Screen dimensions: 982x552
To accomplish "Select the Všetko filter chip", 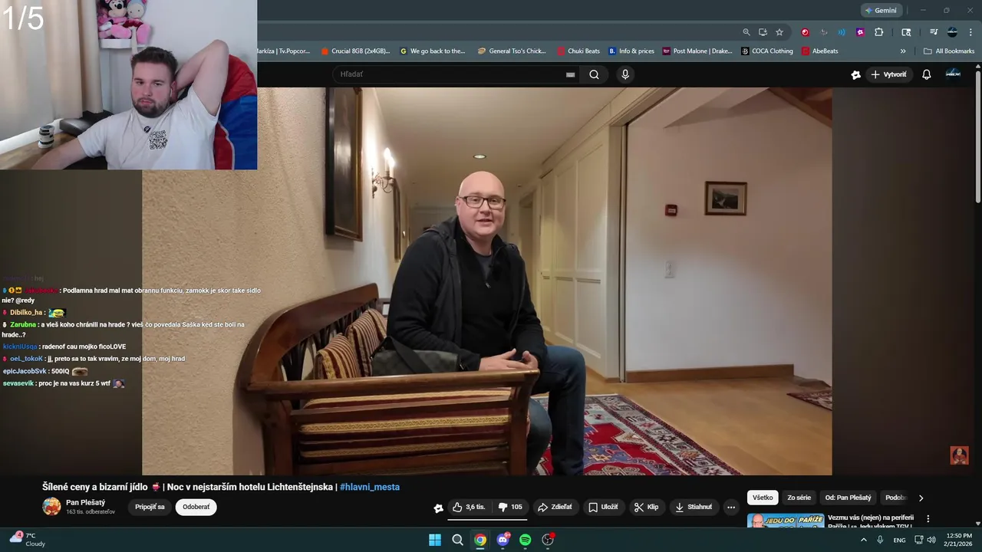I will pyautogui.click(x=763, y=498).
